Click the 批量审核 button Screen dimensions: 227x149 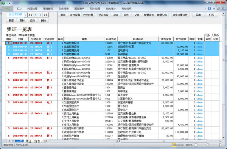point(149,15)
